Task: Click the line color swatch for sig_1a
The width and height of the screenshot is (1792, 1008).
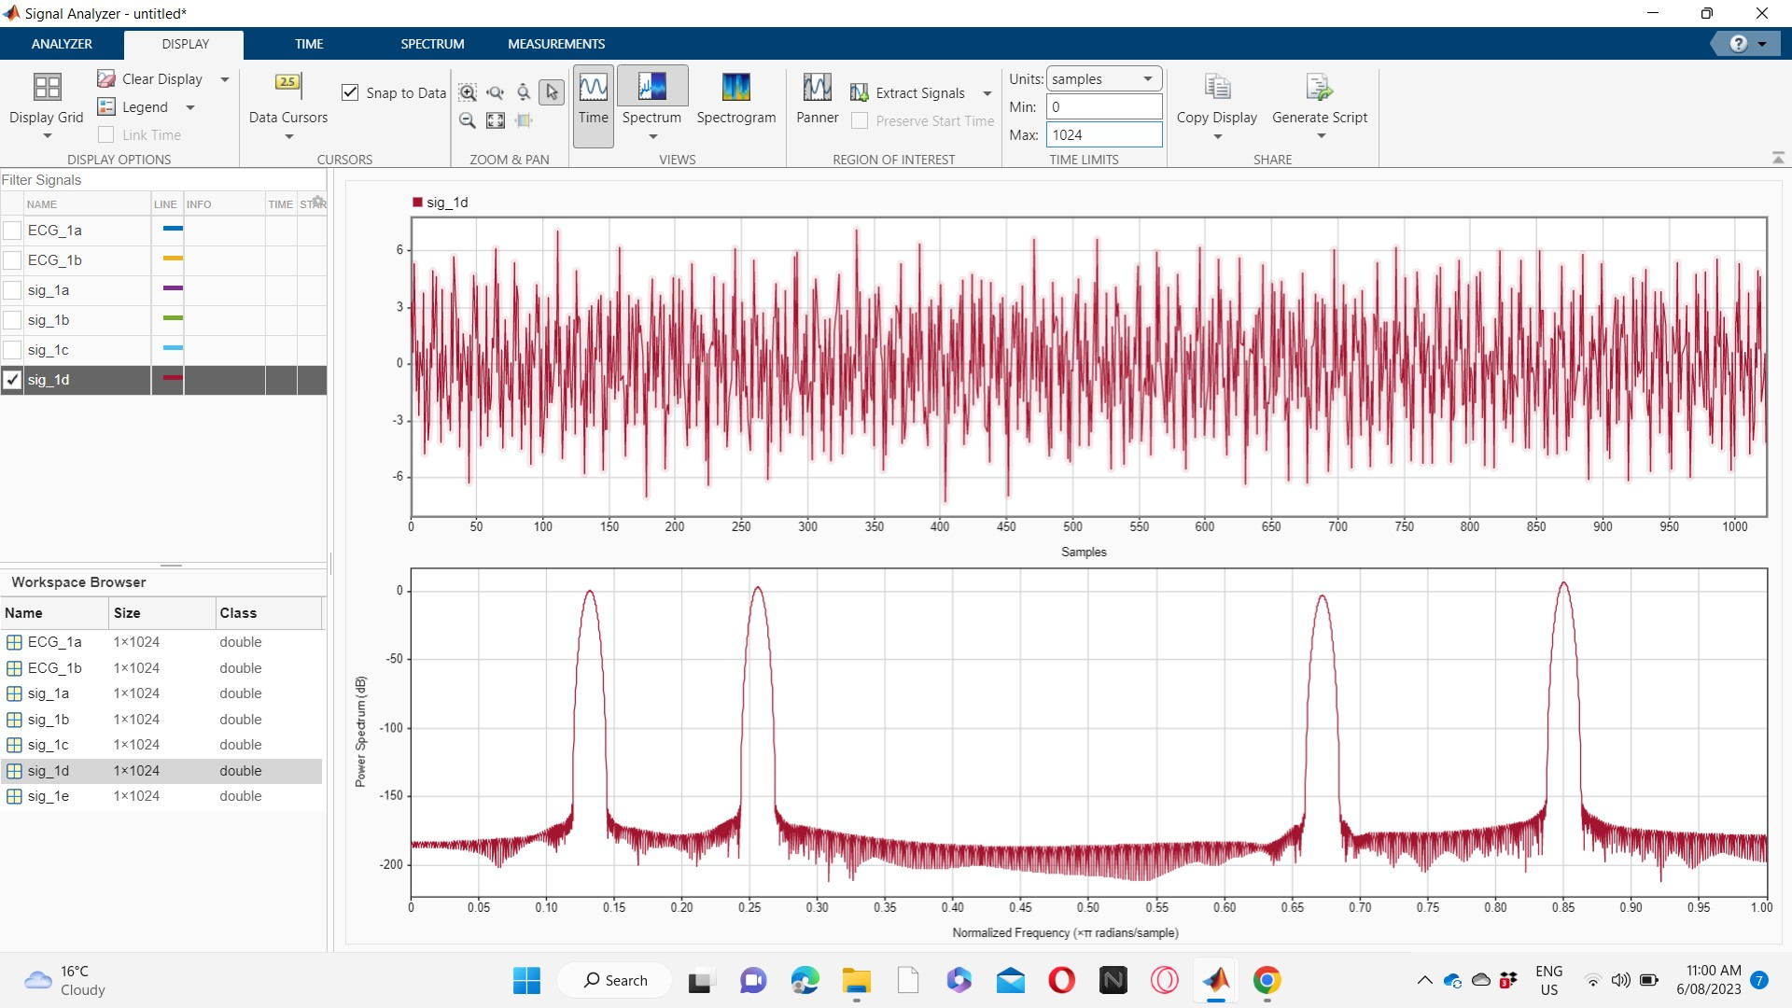Action: 171,289
